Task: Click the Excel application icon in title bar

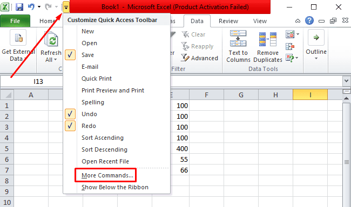Action: [x=5, y=7]
